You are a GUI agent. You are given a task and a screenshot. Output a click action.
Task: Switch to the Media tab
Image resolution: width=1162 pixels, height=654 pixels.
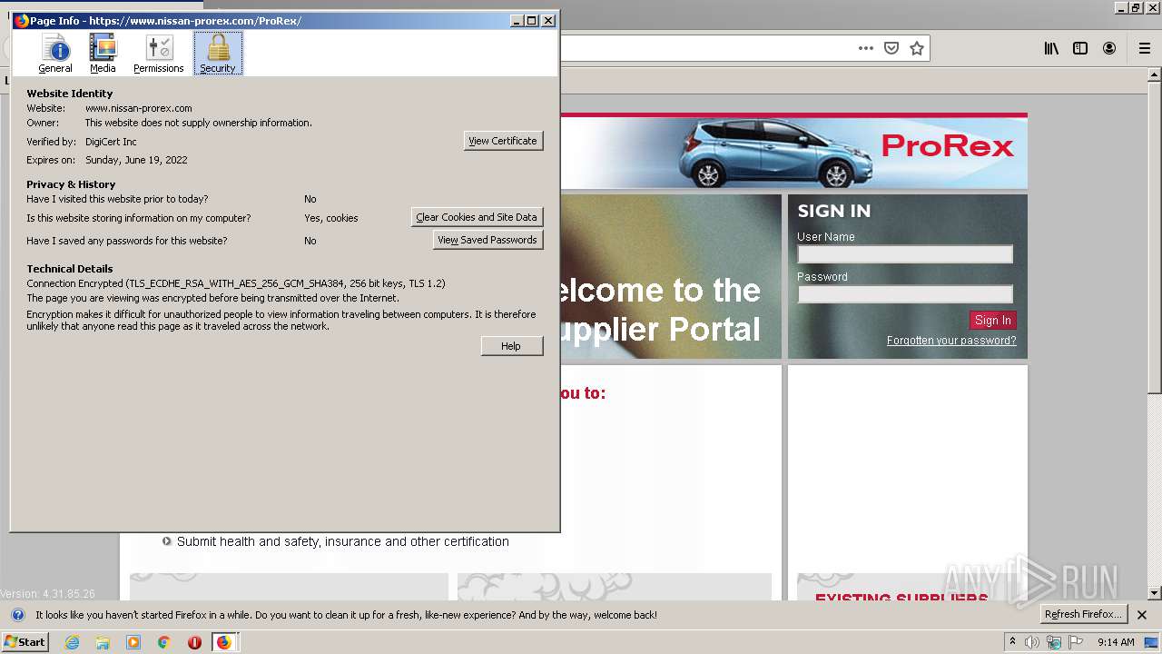pyautogui.click(x=103, y=54)
